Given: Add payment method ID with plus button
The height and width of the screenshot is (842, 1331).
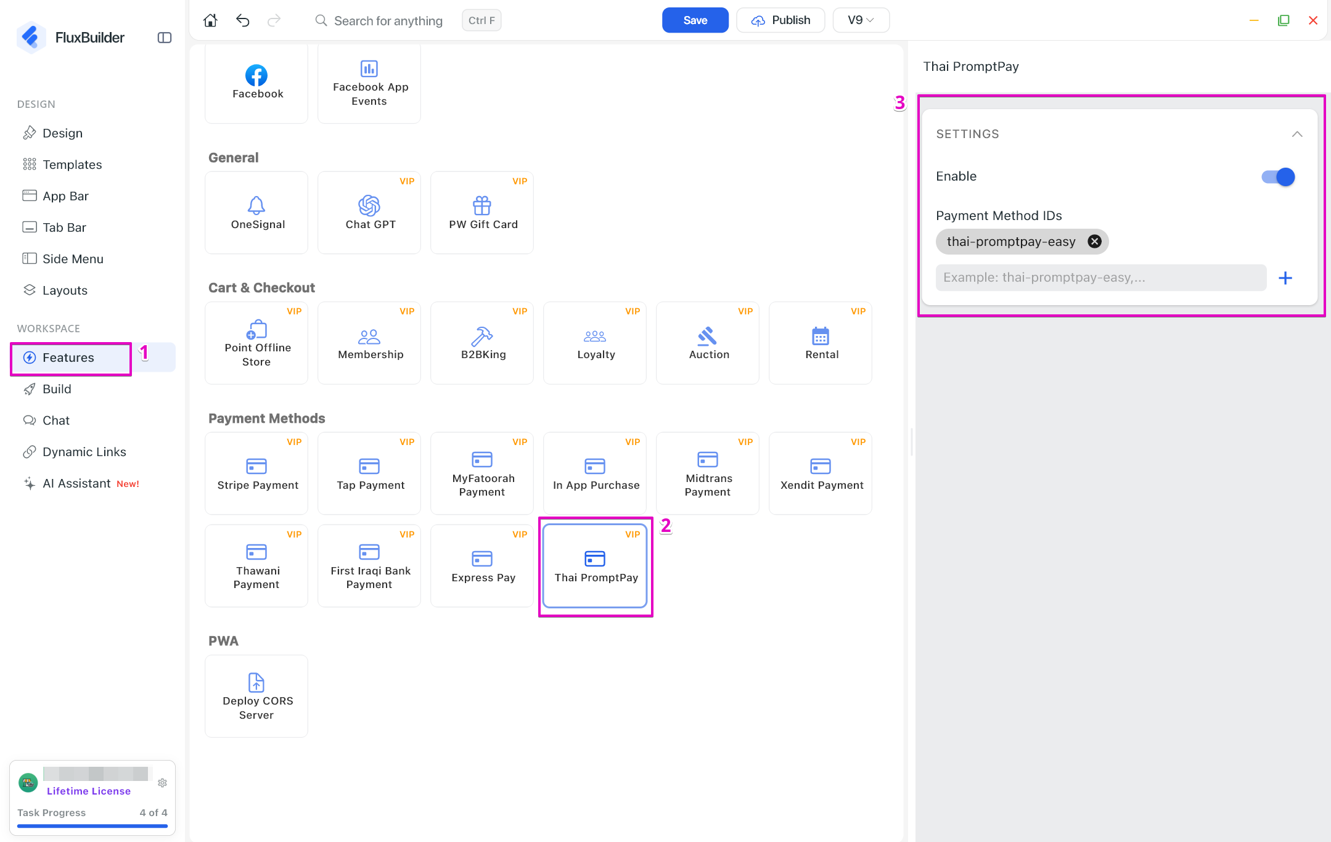Looking at the screenshot, I should (x=1285, y=278).
